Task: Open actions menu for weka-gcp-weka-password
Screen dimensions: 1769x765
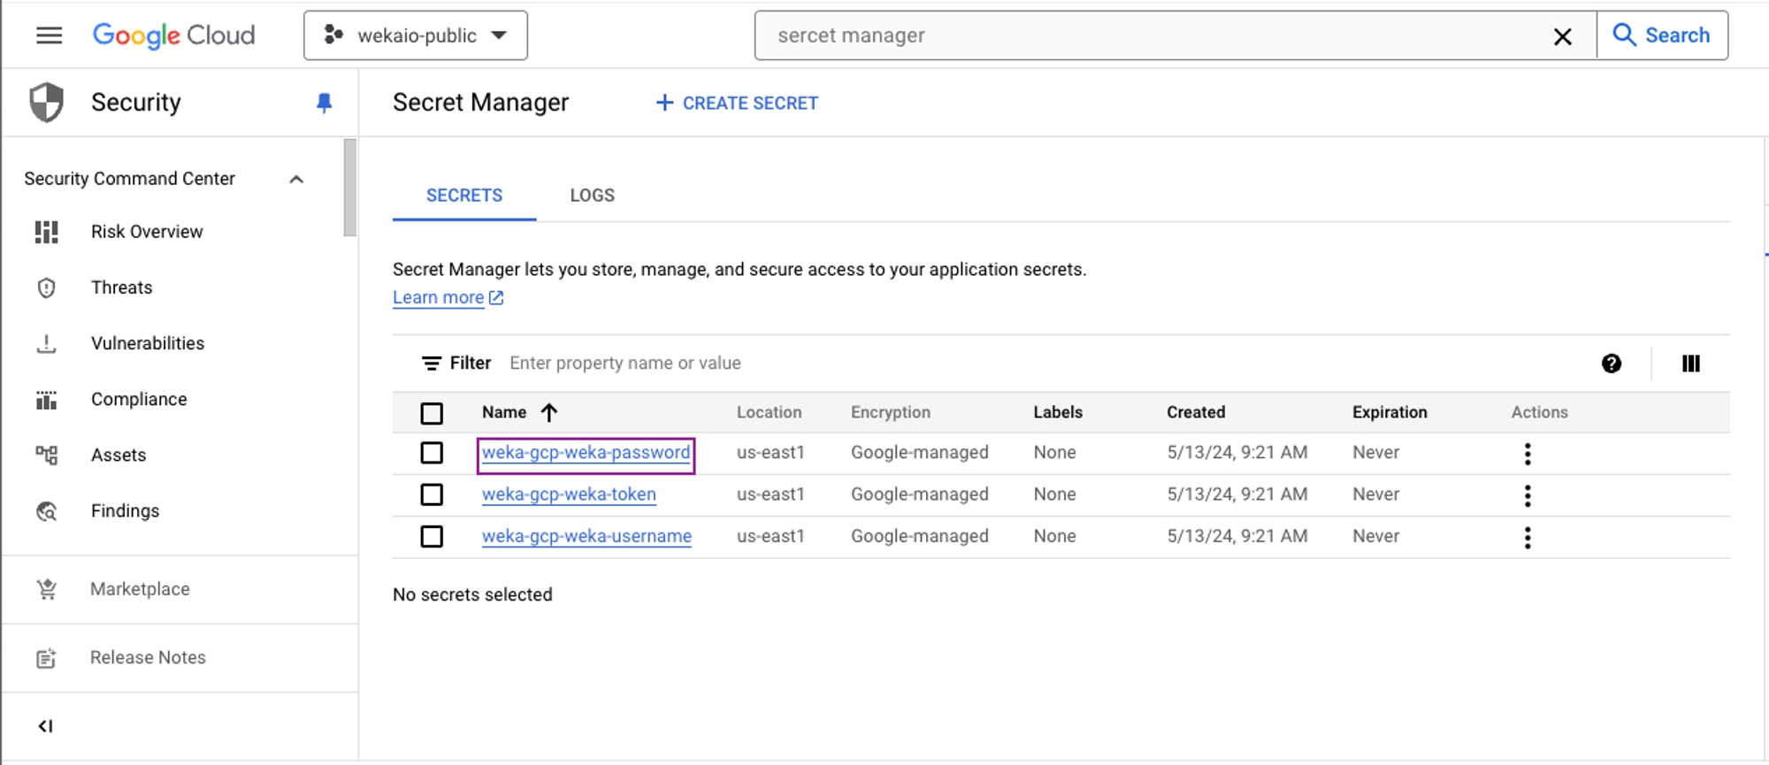Action: point(1527,454)
